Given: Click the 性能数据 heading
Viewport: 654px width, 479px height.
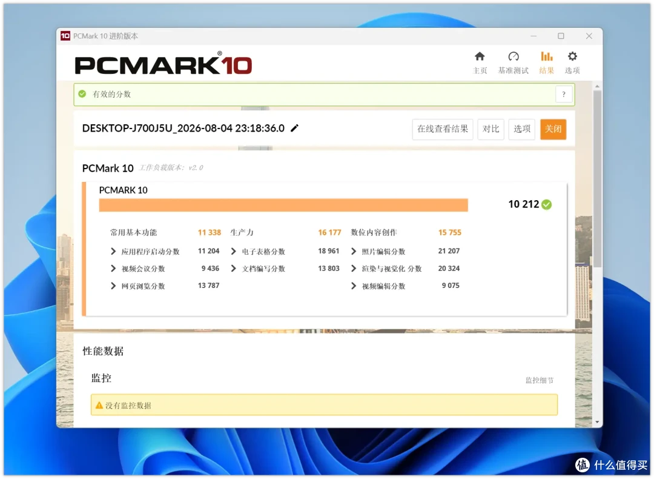Looking at the screenshot, I should pos(103,351).
